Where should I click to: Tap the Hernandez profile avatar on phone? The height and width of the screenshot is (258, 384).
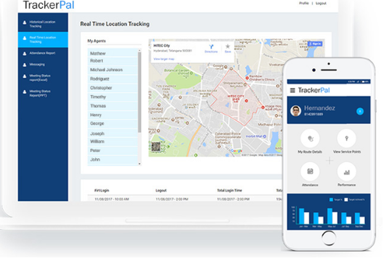point(296,111)
